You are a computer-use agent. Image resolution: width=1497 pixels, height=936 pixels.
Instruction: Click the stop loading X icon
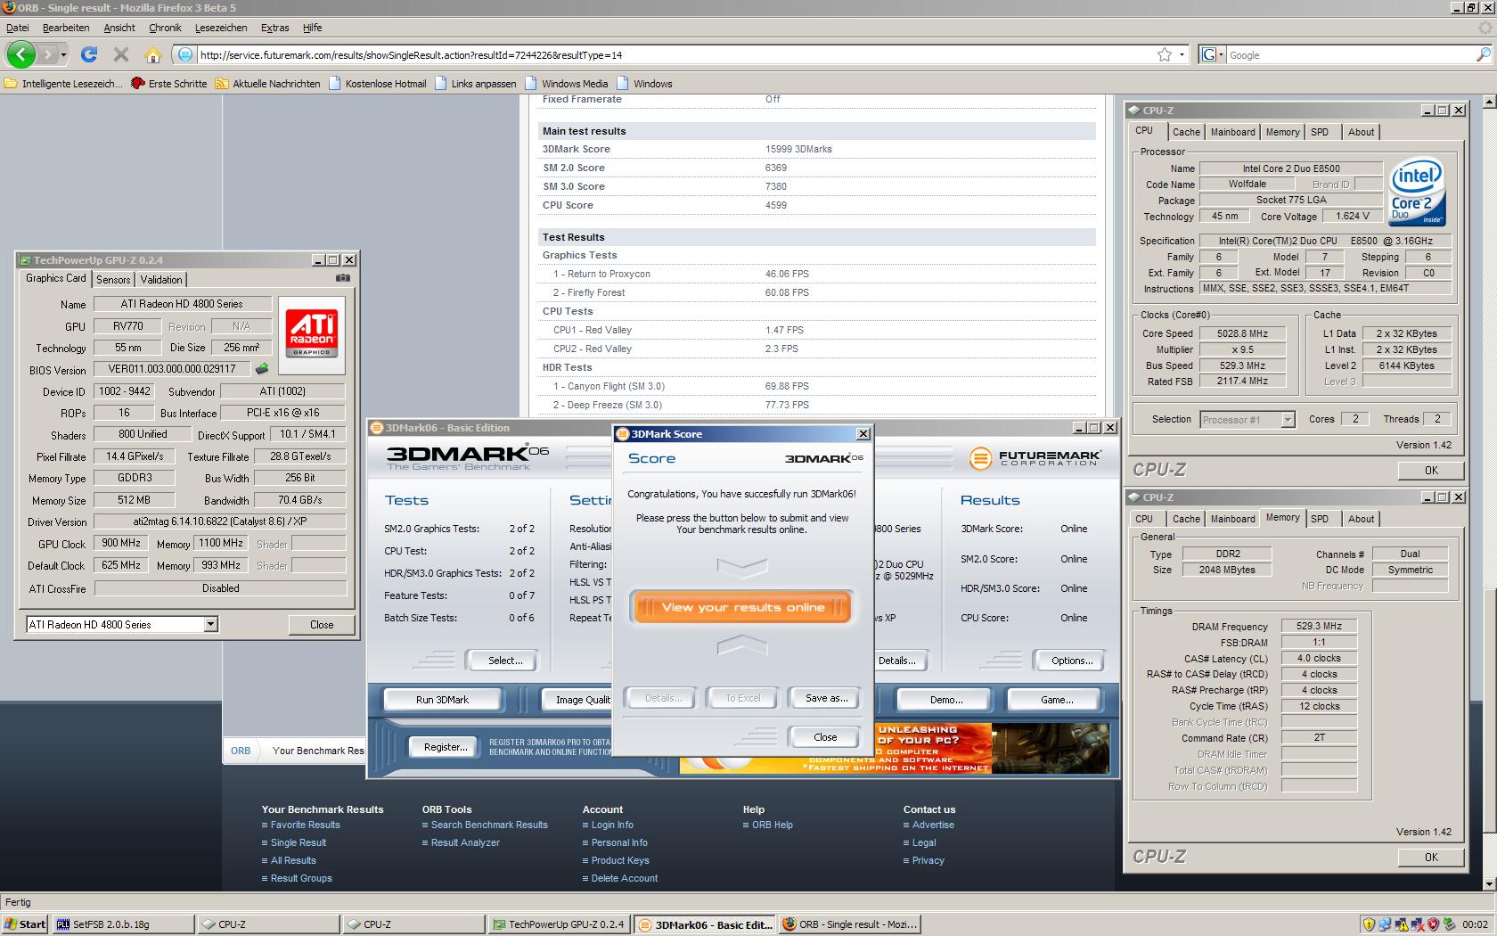121,54
